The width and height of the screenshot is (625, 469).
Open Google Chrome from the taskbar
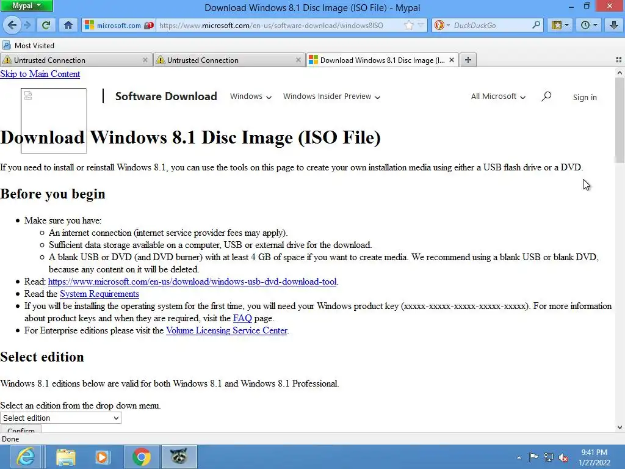(x=141, y=457)
